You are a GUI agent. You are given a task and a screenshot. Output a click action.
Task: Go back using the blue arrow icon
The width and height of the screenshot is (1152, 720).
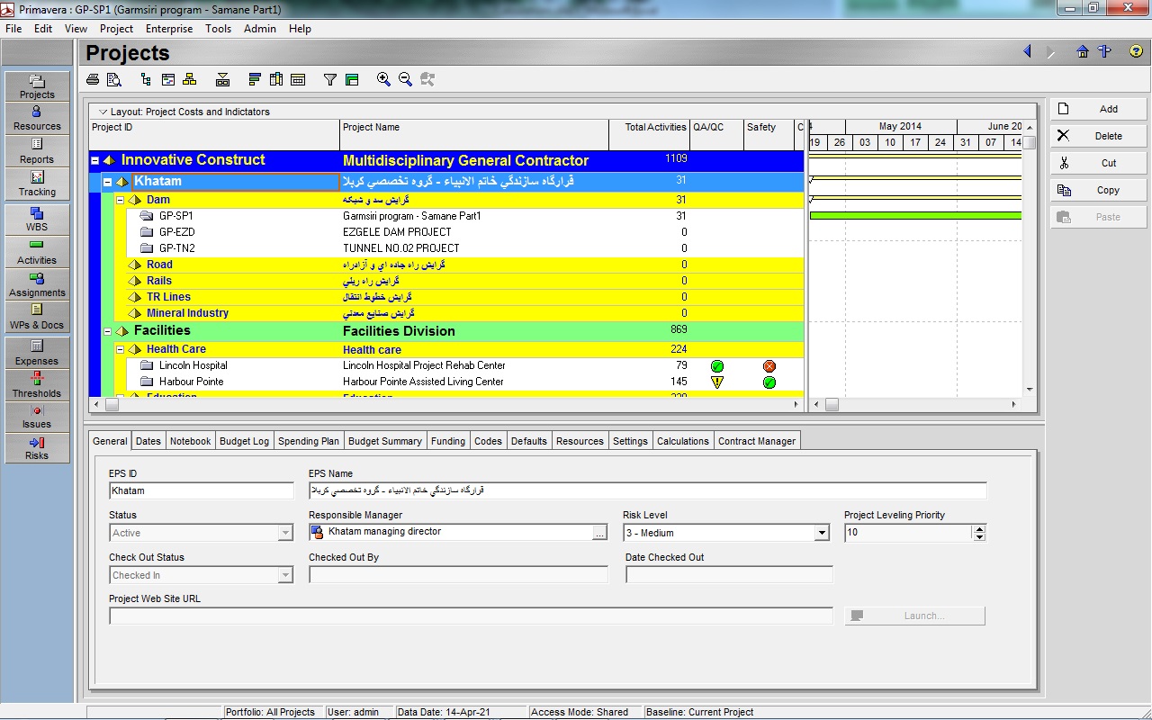[1027, 51]
